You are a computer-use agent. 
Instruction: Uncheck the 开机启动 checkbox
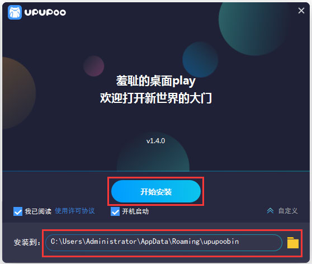tap(115, 211)
